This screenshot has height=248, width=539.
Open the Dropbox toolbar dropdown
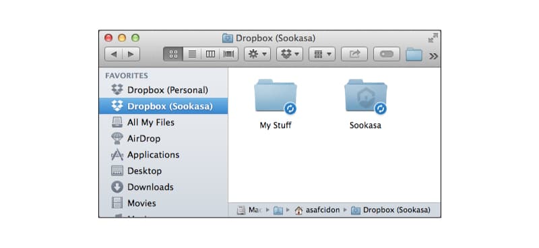click(290, 55)
